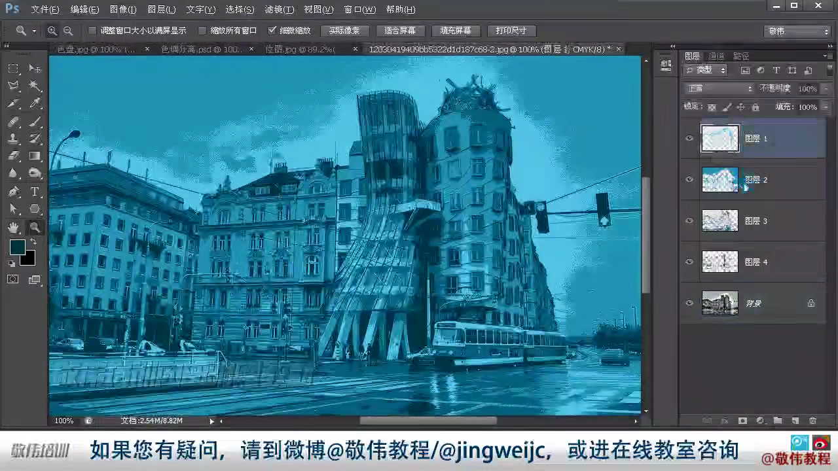
Task: Open the layer blend mode dropdown
Action: pos(719,88)
